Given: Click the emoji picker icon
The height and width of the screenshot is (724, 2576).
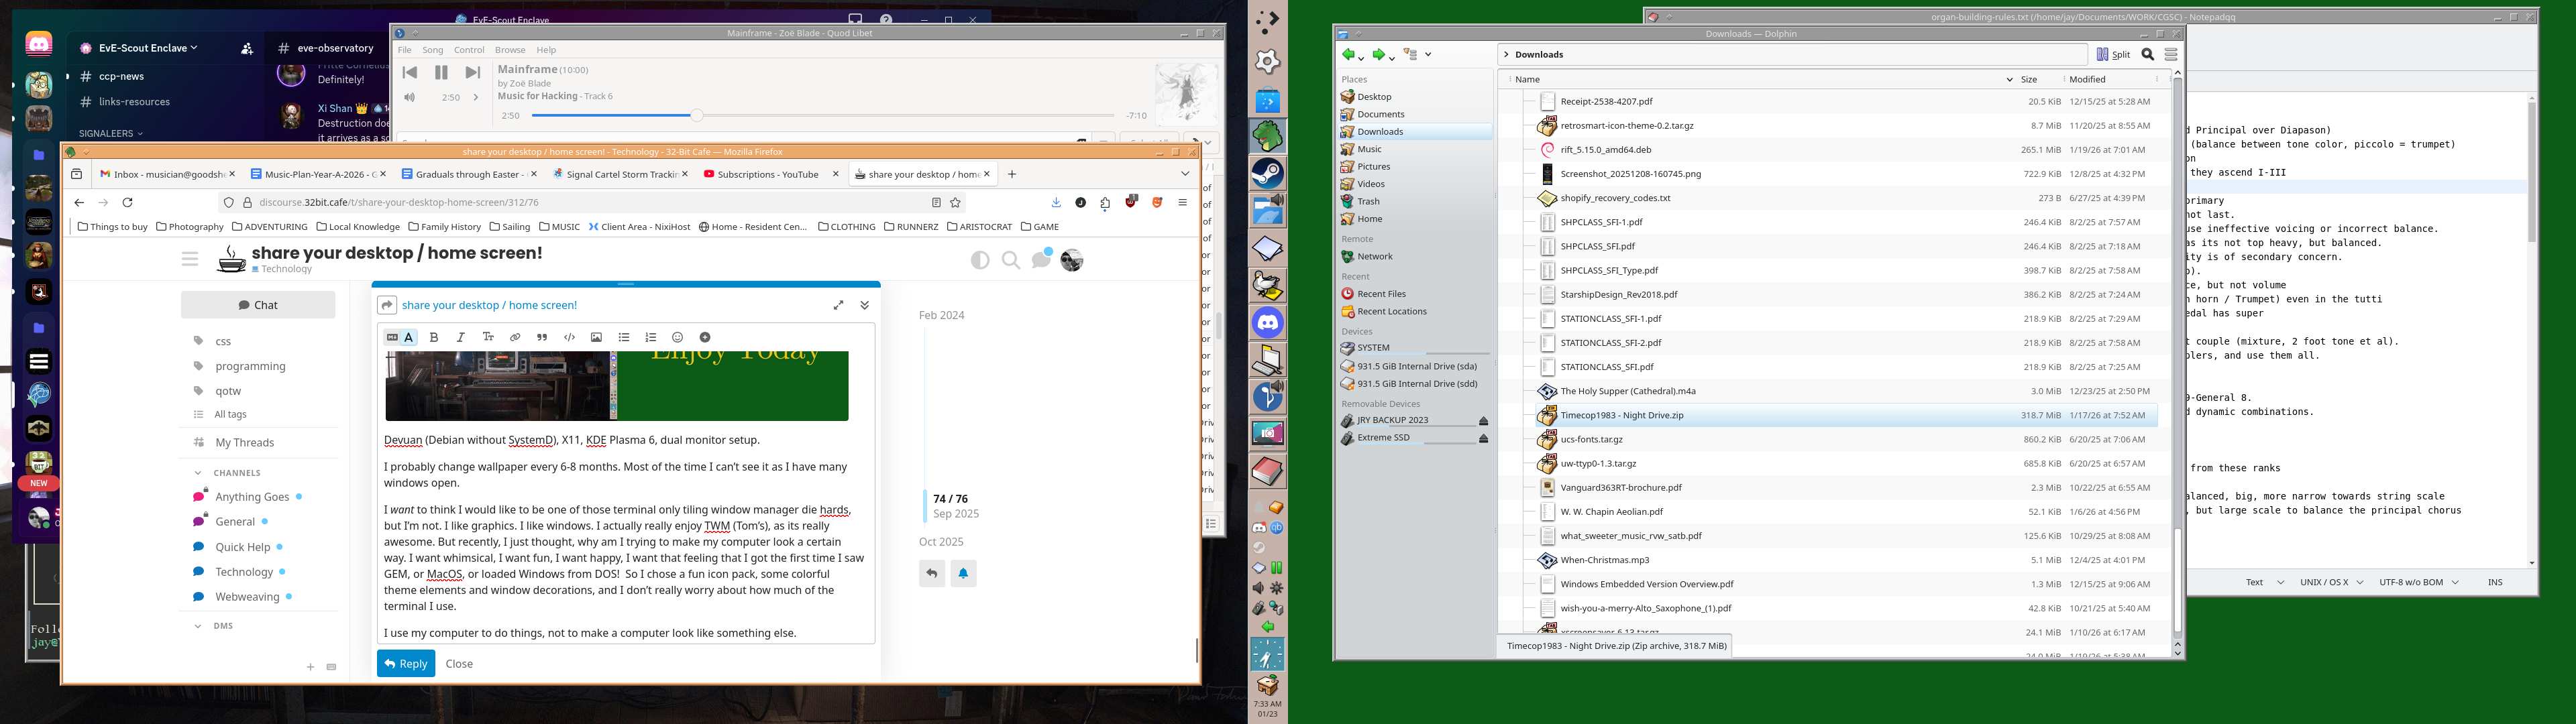Looking at the screenshot, I should 677,337.
